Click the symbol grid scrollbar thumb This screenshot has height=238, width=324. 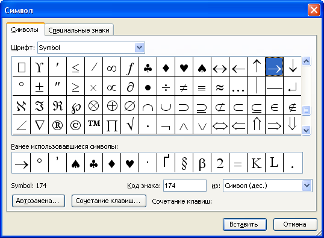[x=306, y=110]
